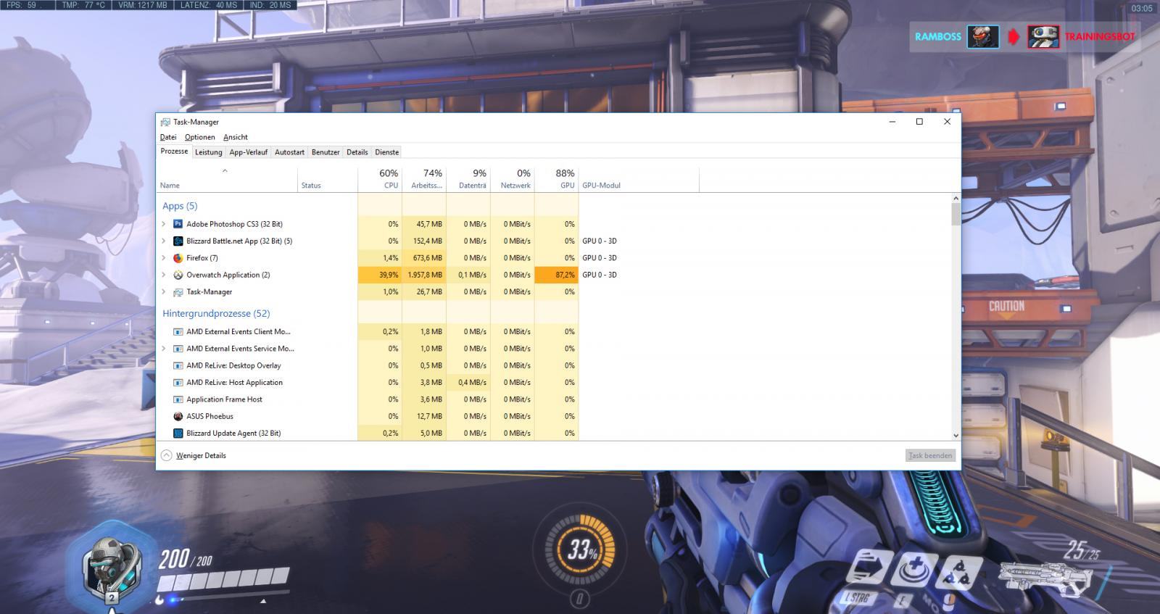Screen dimensions: 1160x614
Task: Select the Prozesse tab
Action: pos(174,152)
